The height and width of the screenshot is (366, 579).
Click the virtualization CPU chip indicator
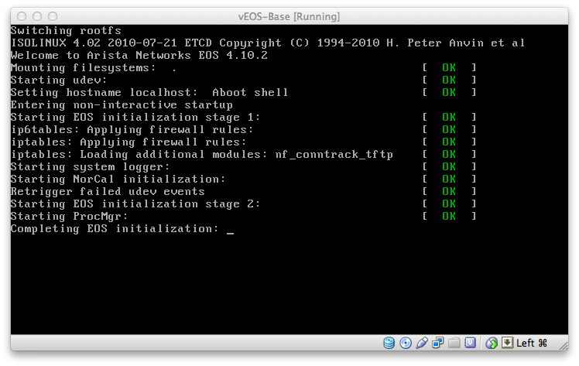click(x=471, y=343)
